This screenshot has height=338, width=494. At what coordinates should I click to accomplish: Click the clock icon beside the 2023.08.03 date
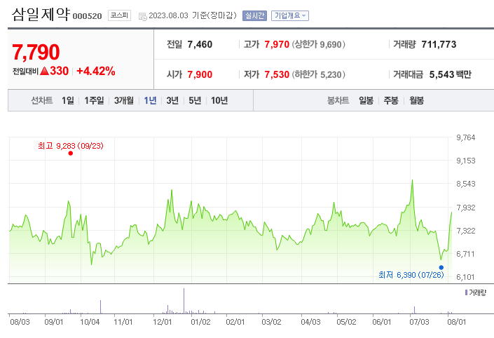click(x=143, y=17)
